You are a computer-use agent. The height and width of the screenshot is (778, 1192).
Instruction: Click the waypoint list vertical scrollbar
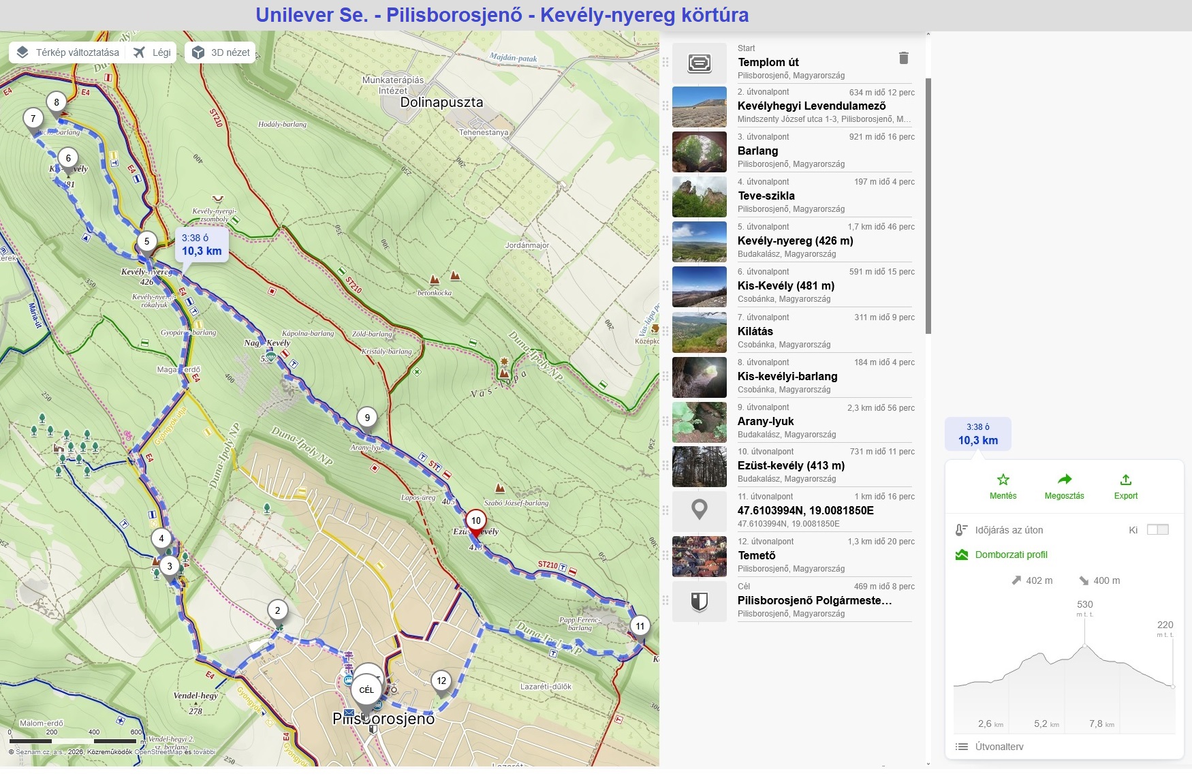pyautogui.click(x=928, y=206)
